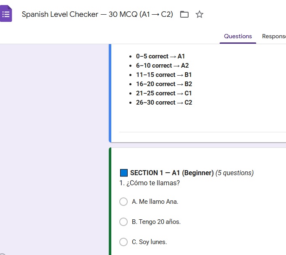Viewport: 286px width, 255px height.
Task: Click the '26–30 correct → C2' line
Action: coord(164,103)
